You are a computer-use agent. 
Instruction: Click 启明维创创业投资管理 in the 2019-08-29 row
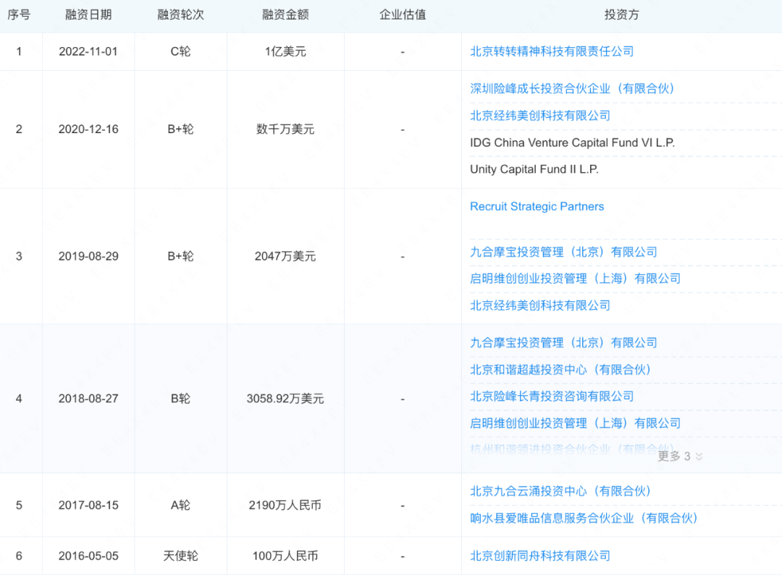click(575, 279)
